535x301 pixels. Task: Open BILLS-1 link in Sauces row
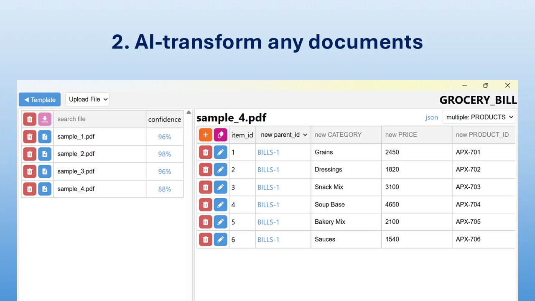pos(268,240)
